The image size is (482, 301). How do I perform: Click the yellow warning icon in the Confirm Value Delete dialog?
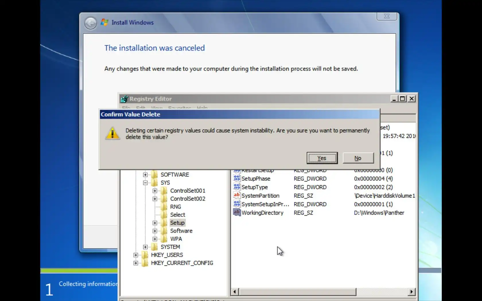(112, 134)
